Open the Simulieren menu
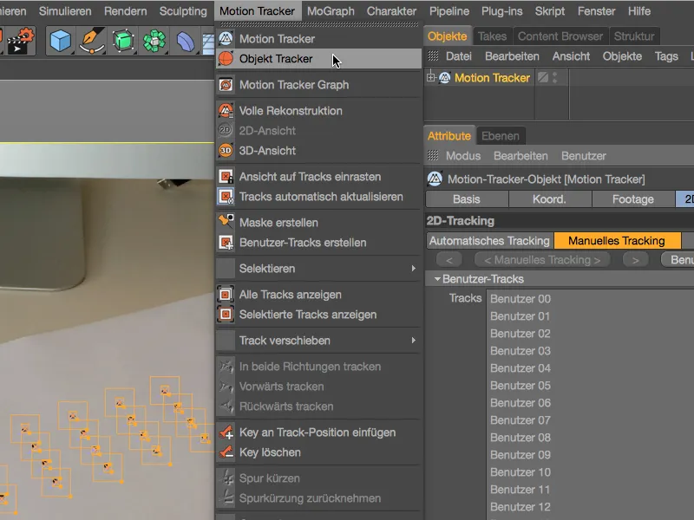 (x=65, y=11)
